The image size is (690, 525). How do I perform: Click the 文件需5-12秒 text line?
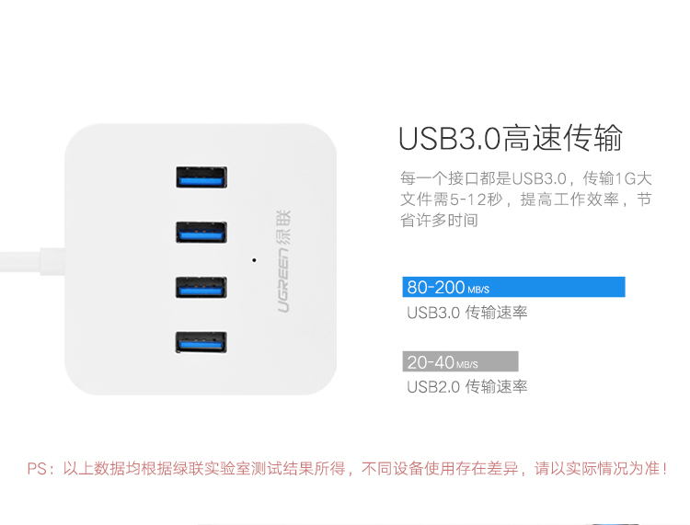(526, 200)
